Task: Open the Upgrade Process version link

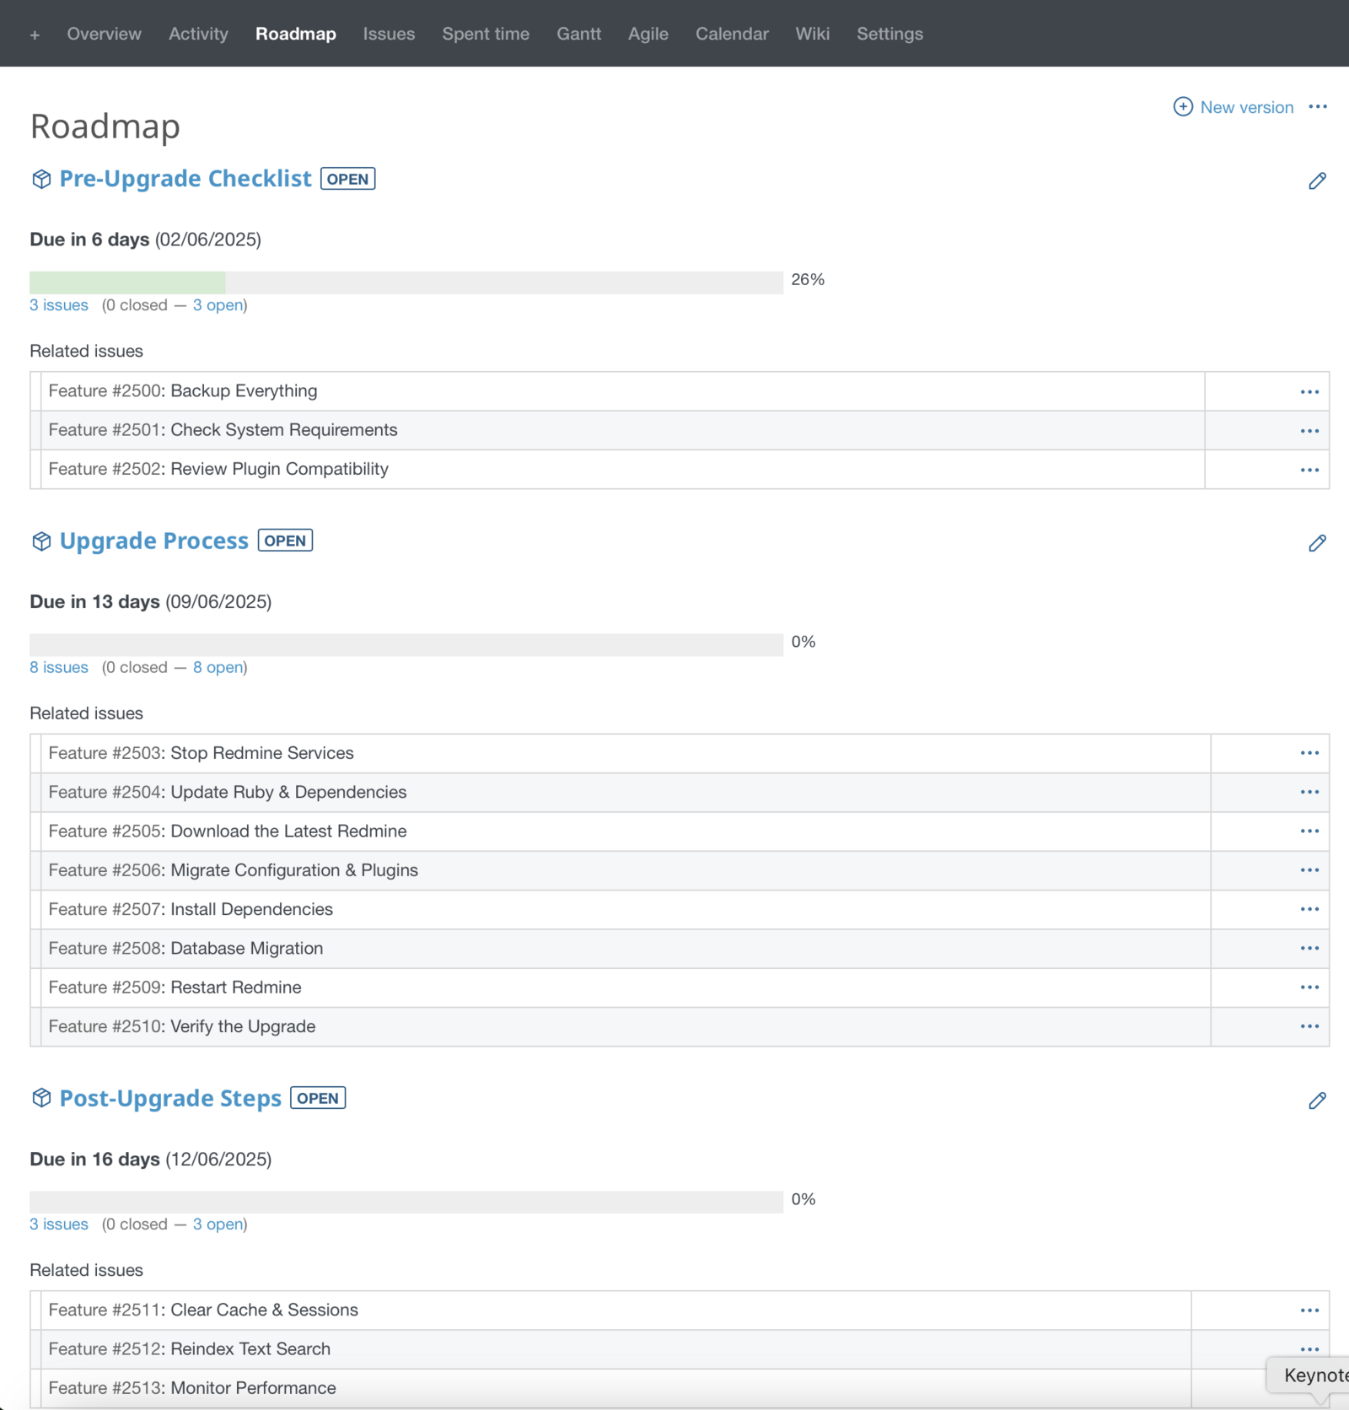Action: click(x=154, y=541)
